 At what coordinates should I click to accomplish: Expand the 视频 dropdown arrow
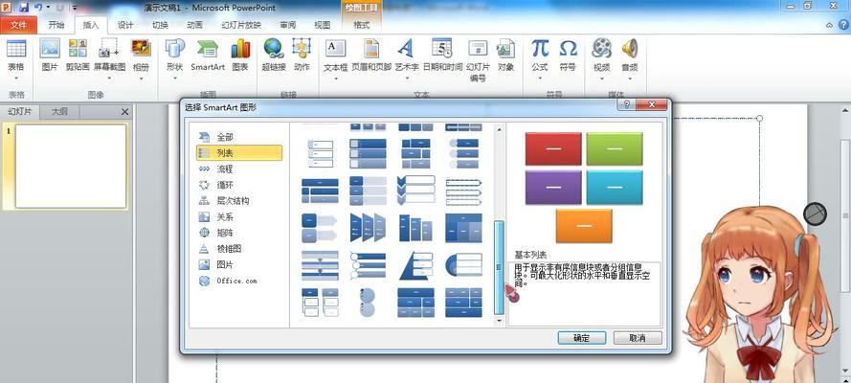point(601,79)
